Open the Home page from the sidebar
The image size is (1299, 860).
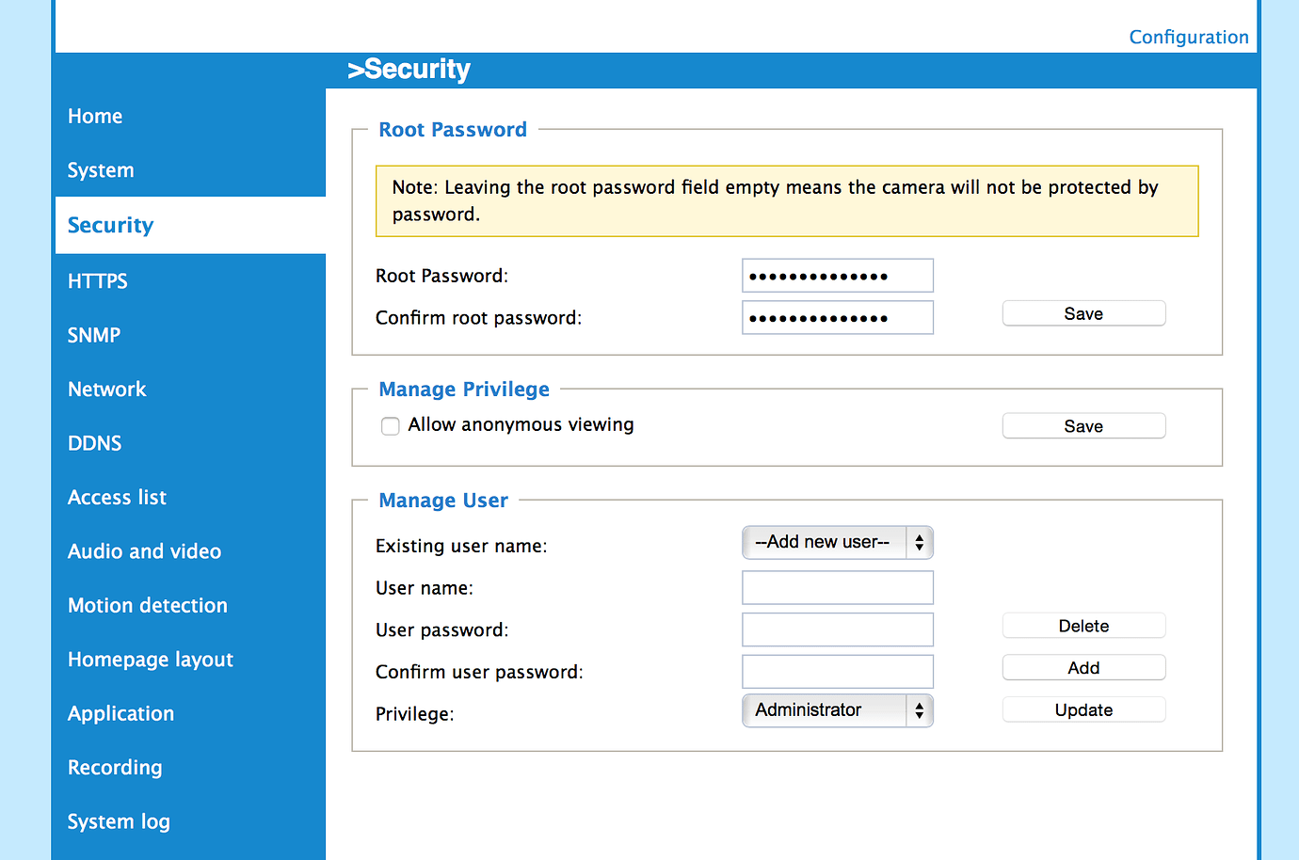click(95, 116)
